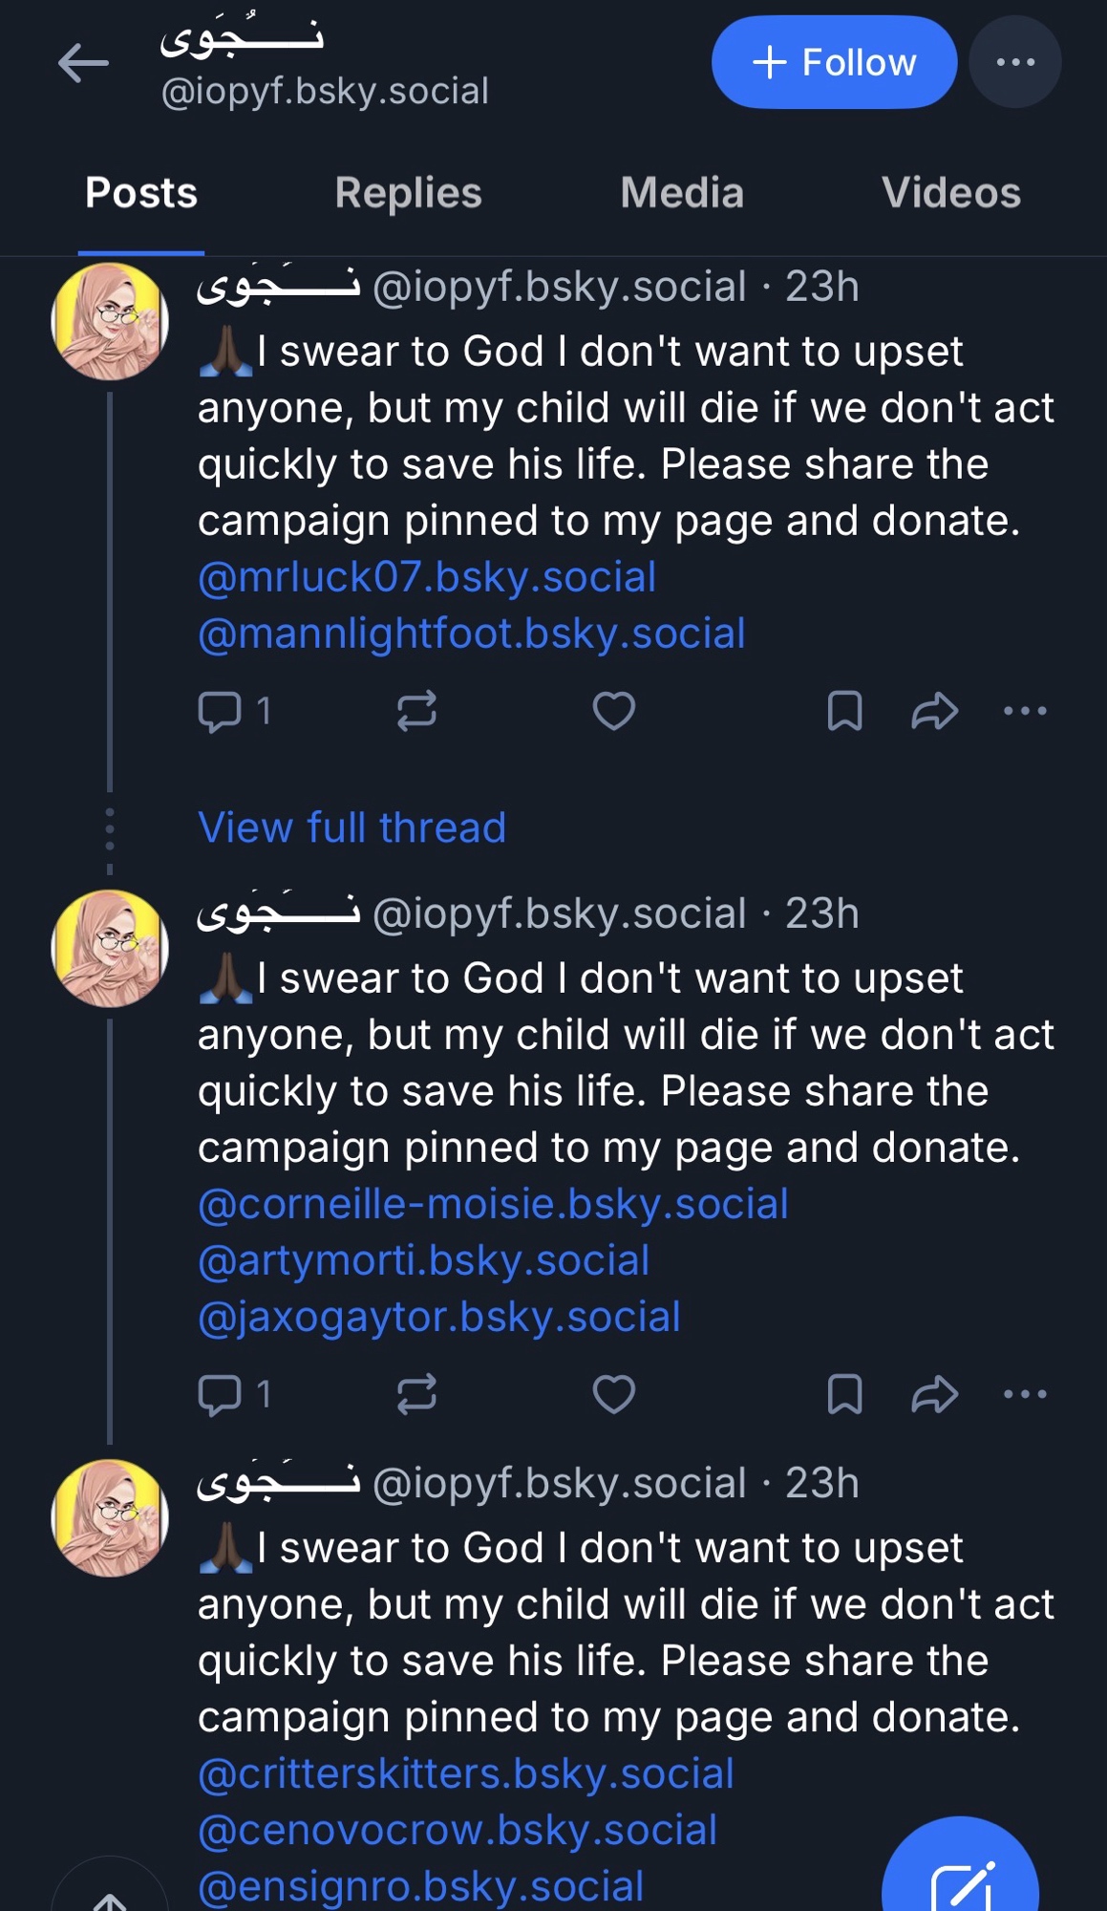Click View full thread link
1107x1911 pixels.
point(351,827)
